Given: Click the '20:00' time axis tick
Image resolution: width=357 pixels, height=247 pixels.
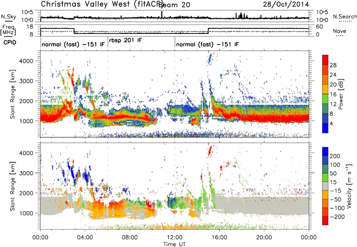Looking at the screenshot, I should coord(264,238).
